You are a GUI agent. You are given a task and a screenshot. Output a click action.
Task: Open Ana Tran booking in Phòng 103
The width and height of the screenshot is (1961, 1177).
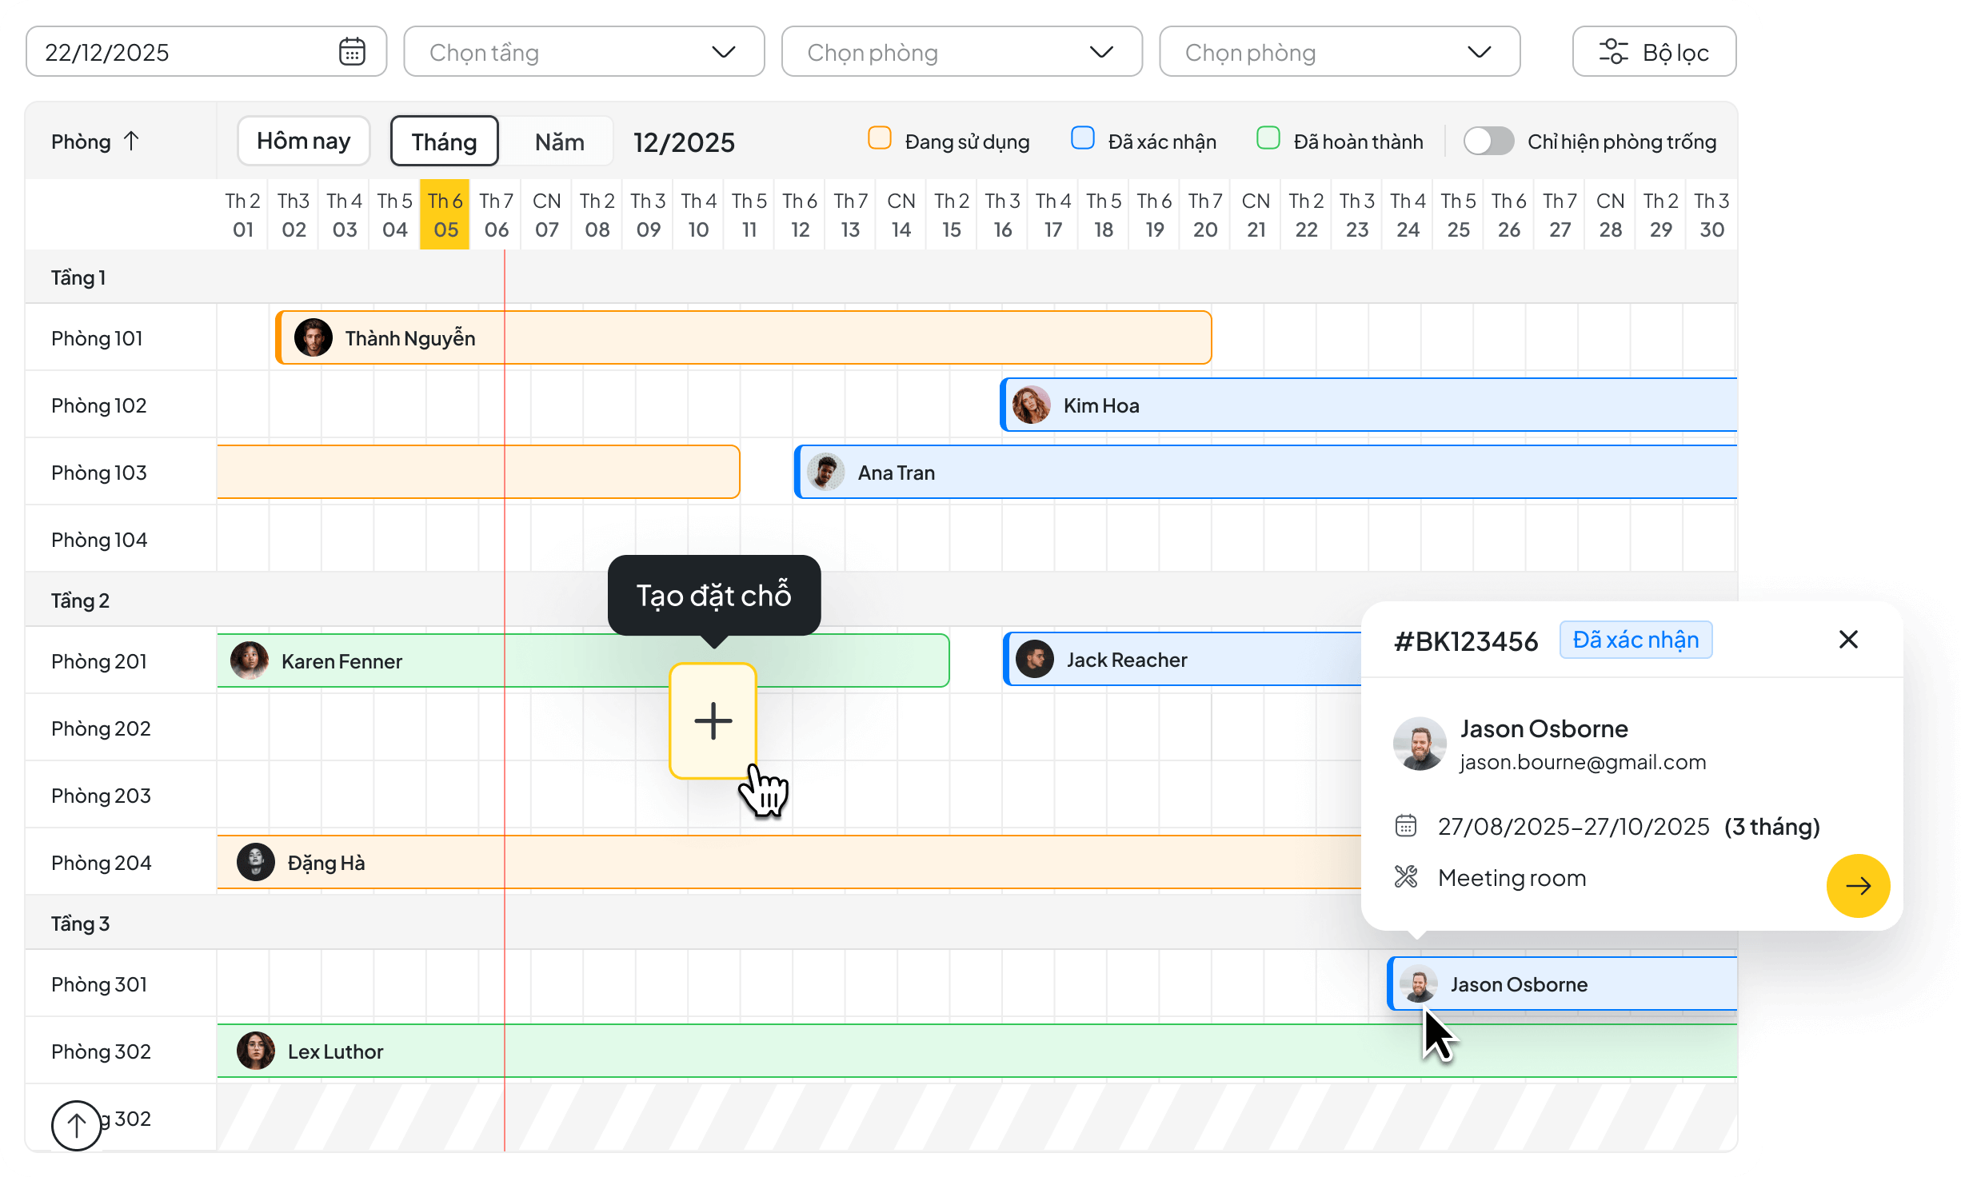(1266, 472)
